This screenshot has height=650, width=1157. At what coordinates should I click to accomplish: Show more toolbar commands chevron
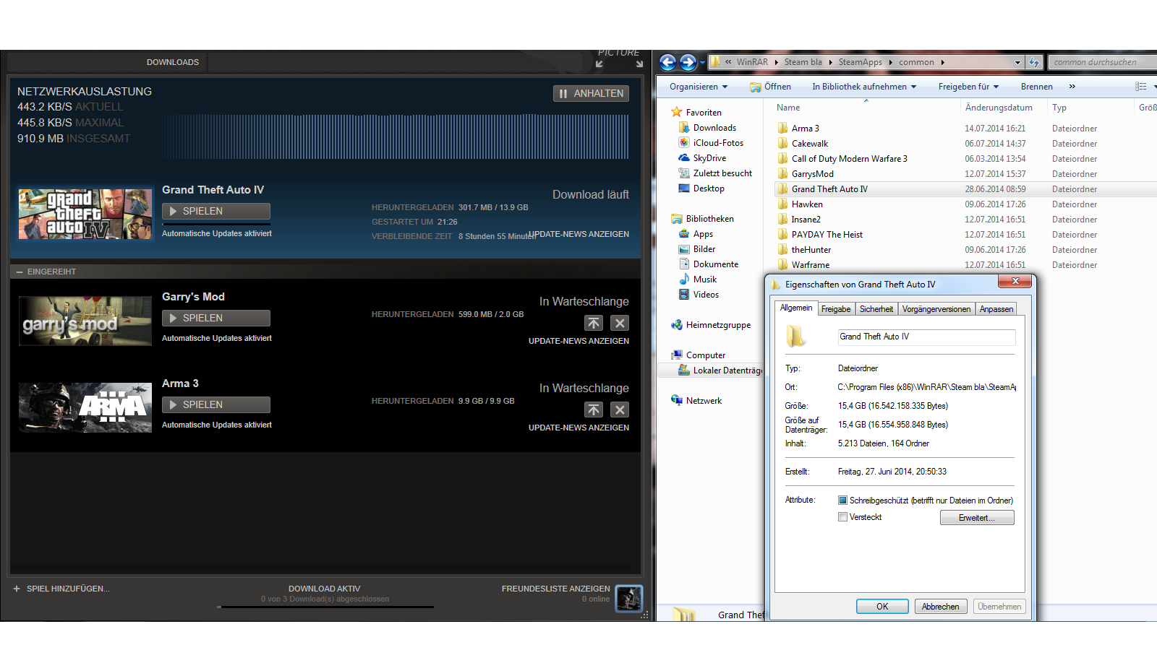coord(1072,87)
